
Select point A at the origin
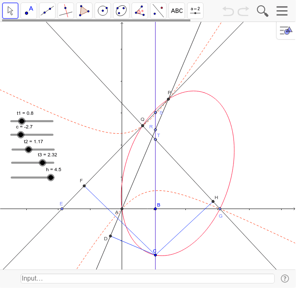tap(122, 209)
